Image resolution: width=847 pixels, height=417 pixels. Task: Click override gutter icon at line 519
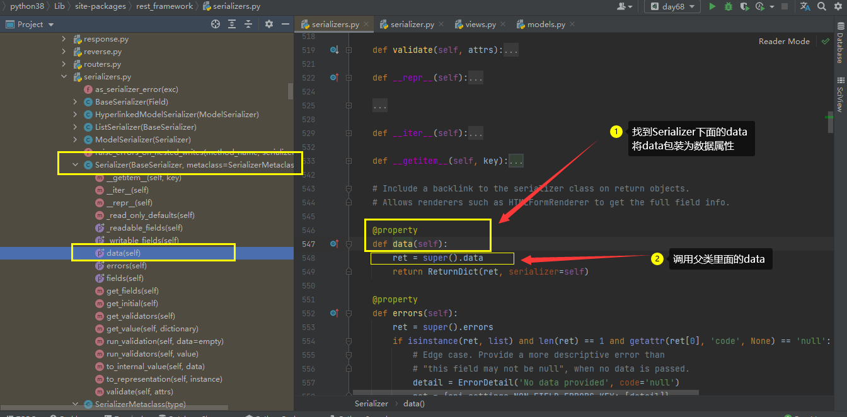pyautogui.click(x=335, y=50)
